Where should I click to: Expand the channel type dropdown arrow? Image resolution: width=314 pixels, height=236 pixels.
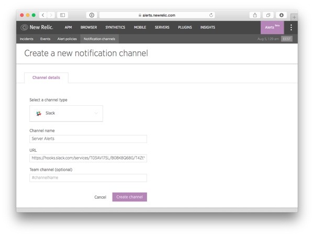(x=96, y=114)
